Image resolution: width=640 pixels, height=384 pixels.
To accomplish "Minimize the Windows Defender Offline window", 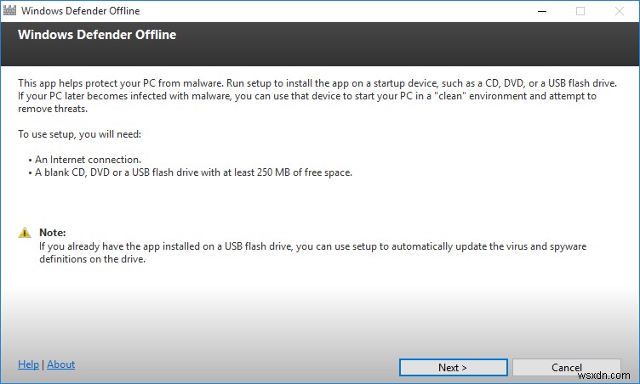I will coord(542,11).
